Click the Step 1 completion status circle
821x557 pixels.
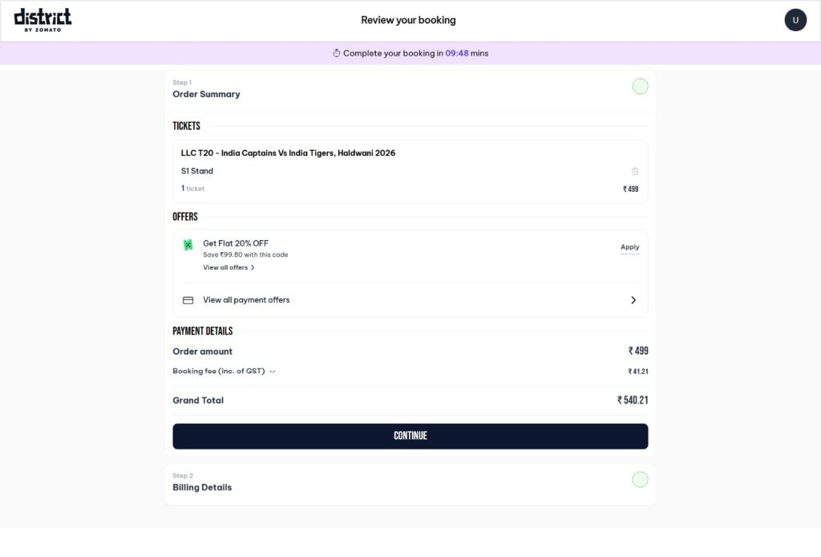pos(640,86)
